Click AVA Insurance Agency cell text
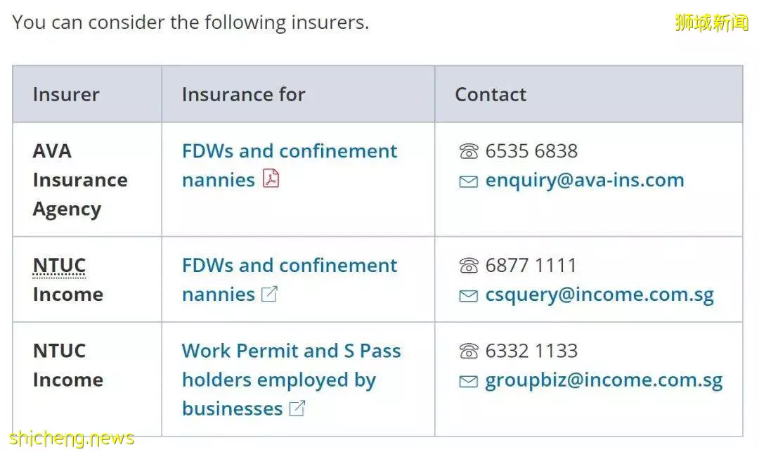 tap(80, 181)
